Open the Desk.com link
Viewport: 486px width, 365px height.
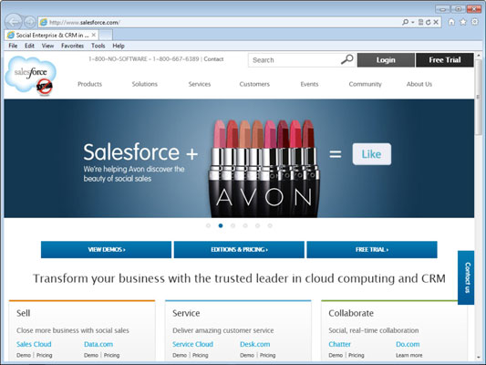click(255, 344)
